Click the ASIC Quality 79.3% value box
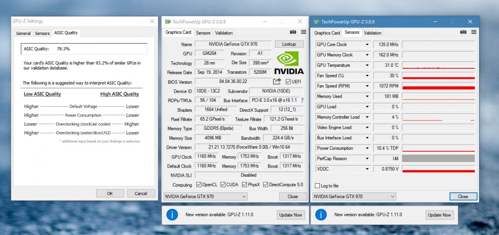The image size is (499, 235). [x=84, y=49]
